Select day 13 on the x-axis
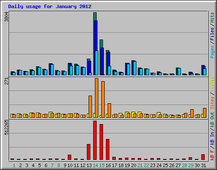The width and height of the screenshot is (217, 170). (89, 165)
